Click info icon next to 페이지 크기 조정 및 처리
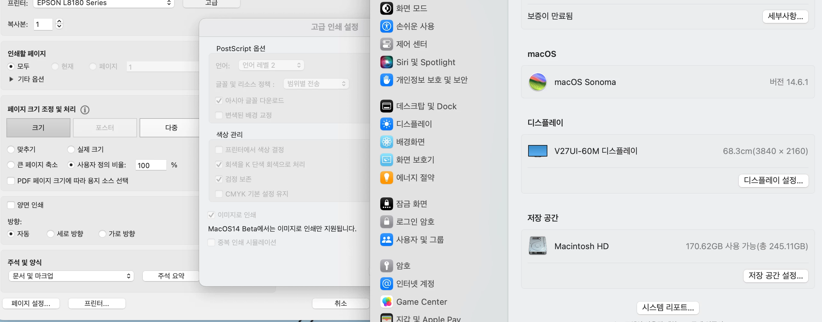The height and width of the screenshot is (322, 822). pos(85,110)
